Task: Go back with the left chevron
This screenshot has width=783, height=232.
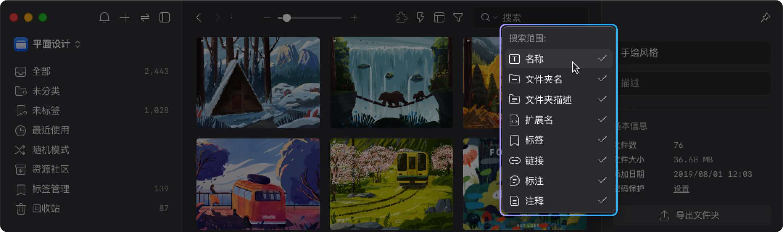Action: pos(199,17)
